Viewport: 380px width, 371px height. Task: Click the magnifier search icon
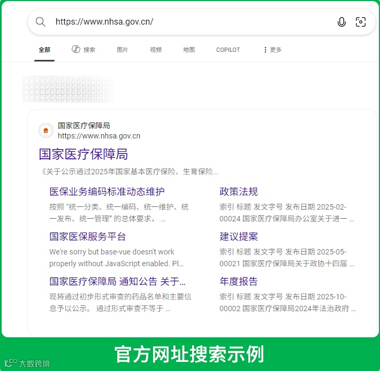click(40, 22)
